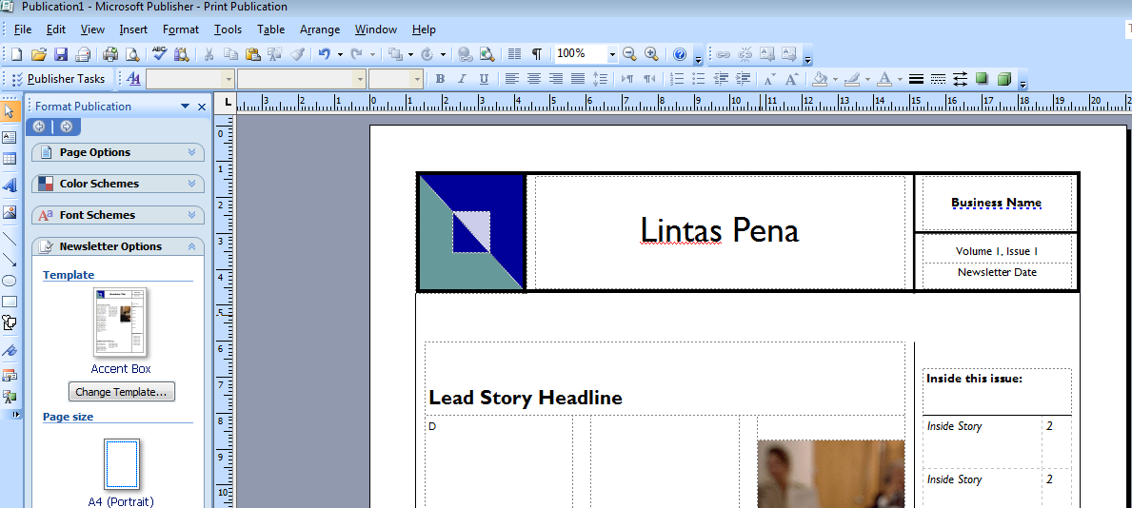
Task: Open the Arrange menu
Action: coord(320,29)
